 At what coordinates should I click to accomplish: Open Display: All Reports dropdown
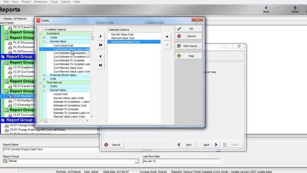click(x=14, y=19)
